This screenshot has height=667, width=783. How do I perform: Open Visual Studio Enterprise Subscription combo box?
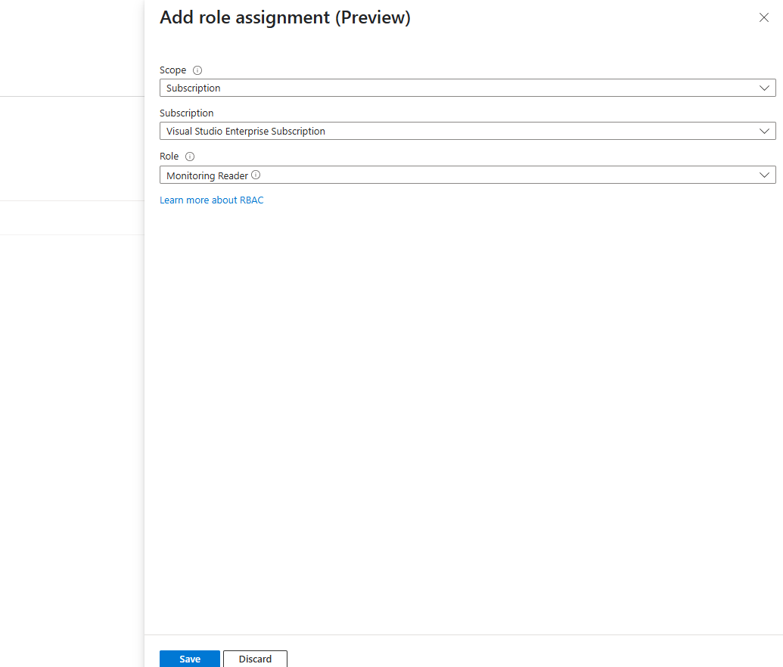468,132
